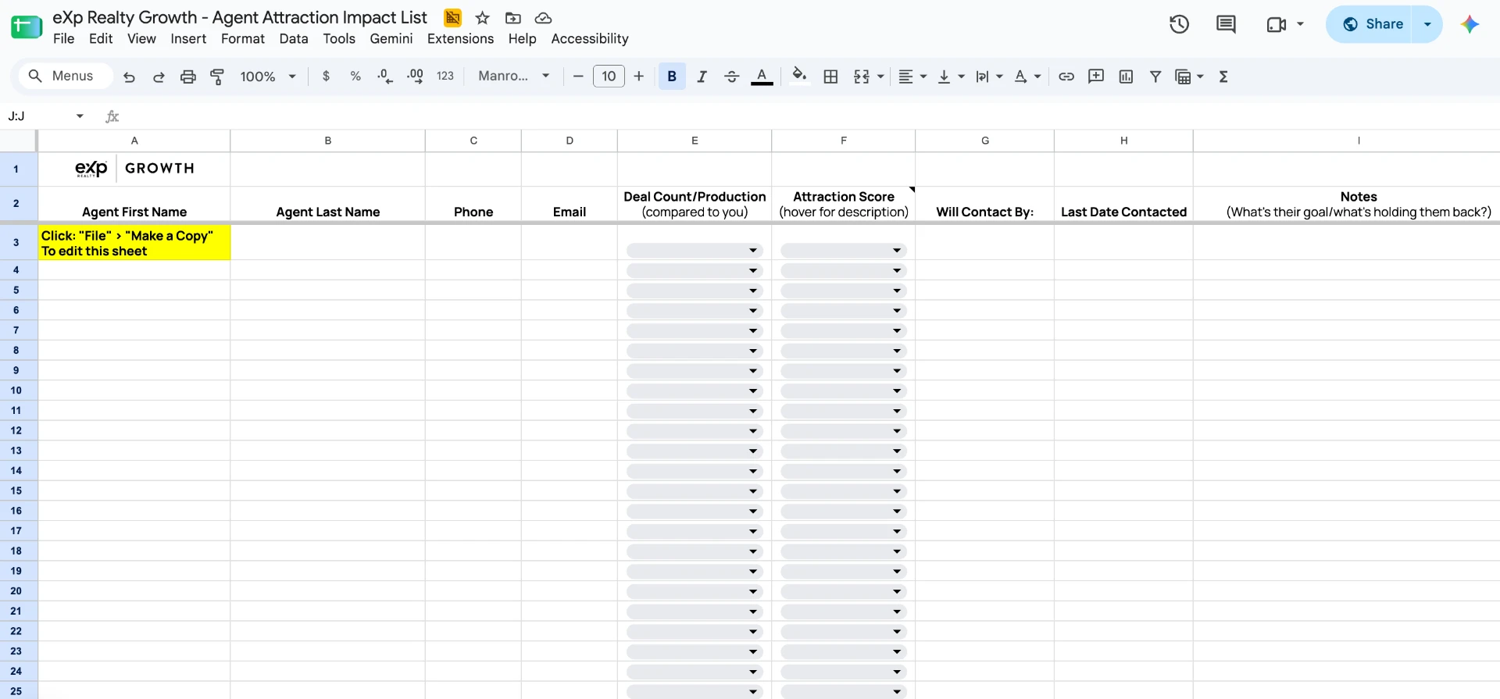The width and height of the screenshot is (1500, 699).
Task: Click the font size field
Action: [x=609, y=77]
